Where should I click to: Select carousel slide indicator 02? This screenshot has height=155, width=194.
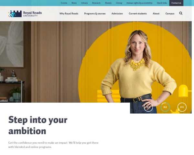pyautogui.click(x=165, y=107)
